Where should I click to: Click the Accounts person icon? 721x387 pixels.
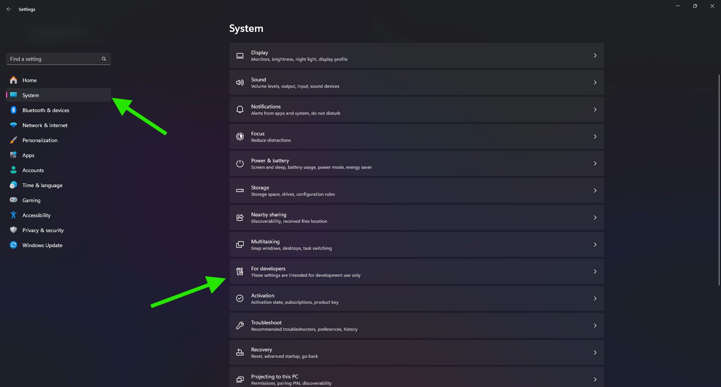(x=14, y=170)
